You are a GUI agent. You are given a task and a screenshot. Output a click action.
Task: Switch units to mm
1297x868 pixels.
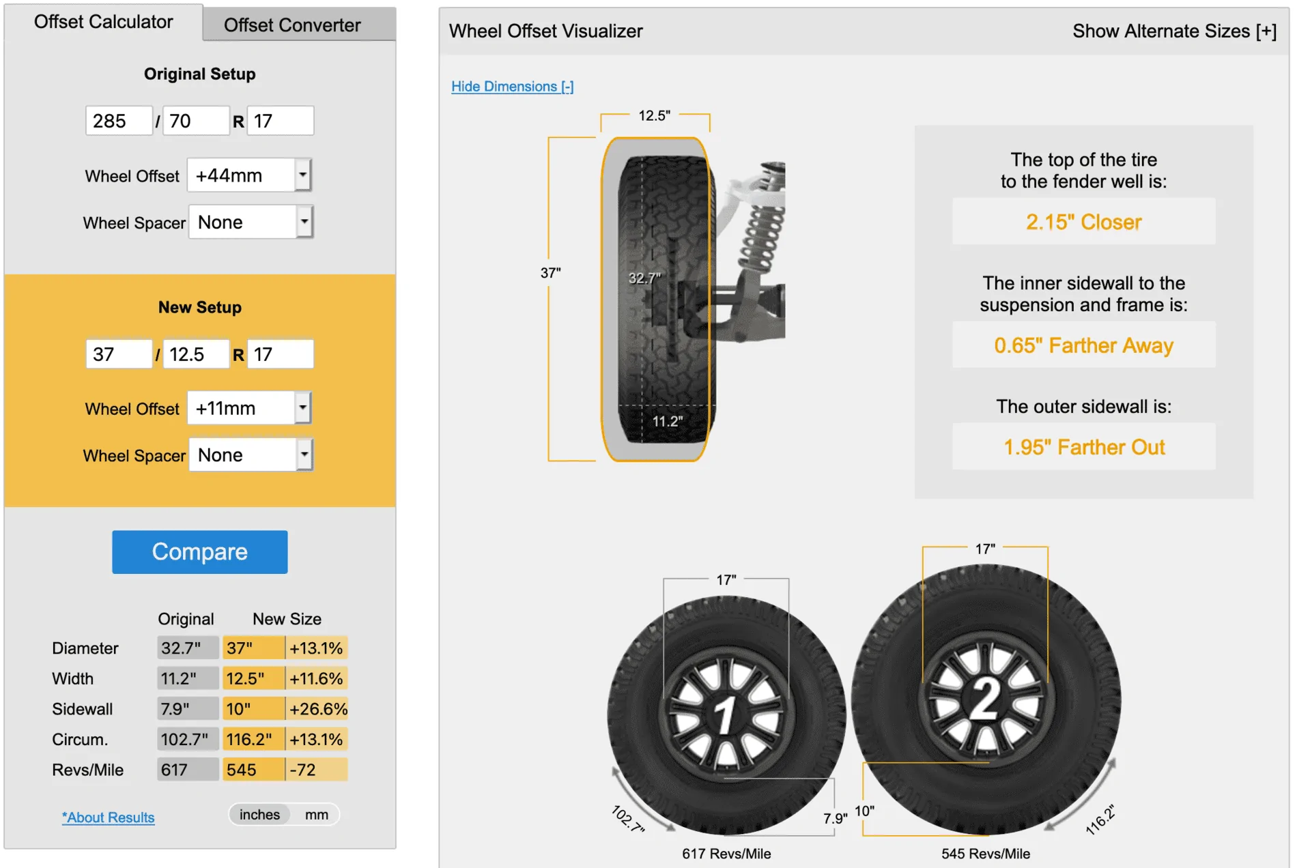click(x=316, y=814)
